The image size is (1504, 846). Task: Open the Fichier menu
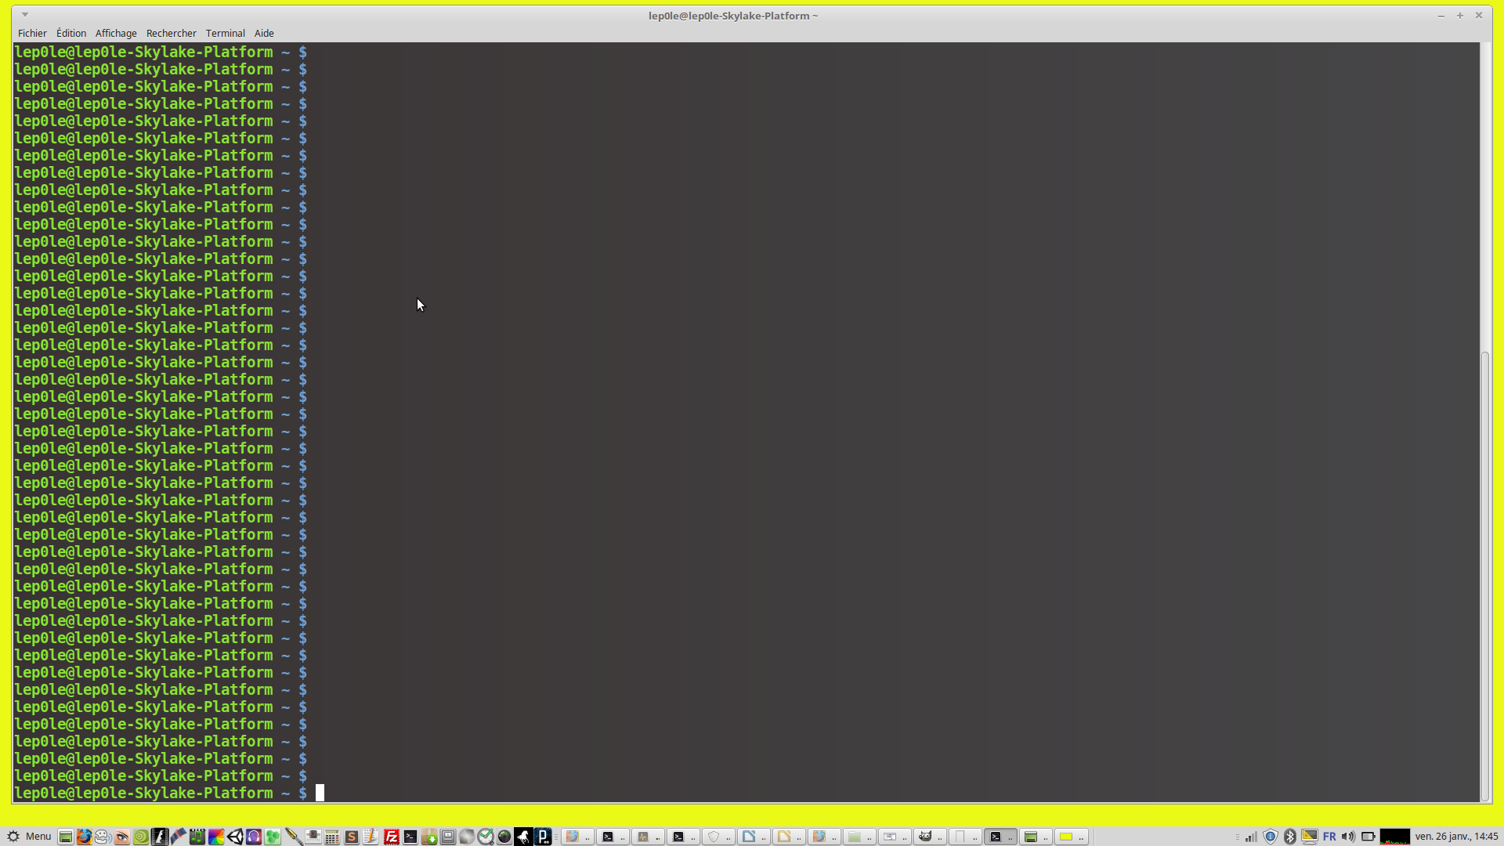32,33
